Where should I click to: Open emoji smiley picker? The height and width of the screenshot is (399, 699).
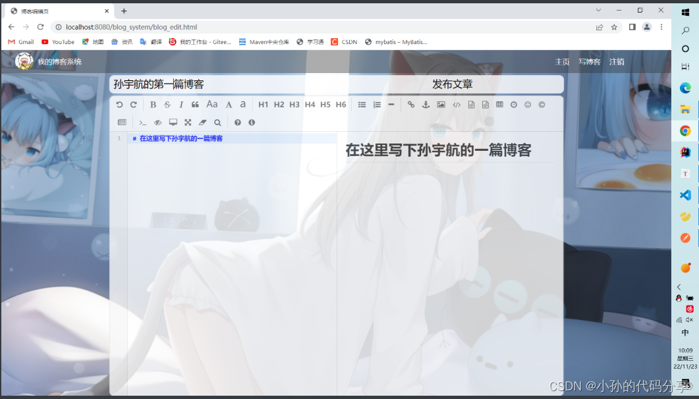click(x=528, y=105)
